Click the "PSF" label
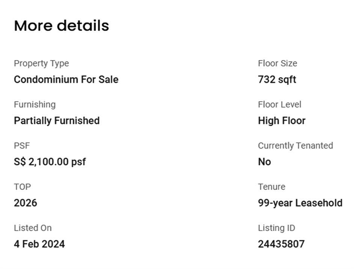The width and height of the screenshot is (354, 269). (21, 146)
